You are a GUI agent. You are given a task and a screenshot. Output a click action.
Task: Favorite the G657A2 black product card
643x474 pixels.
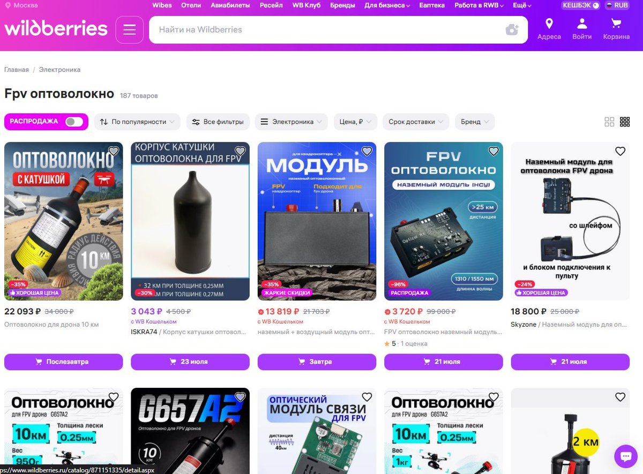tap(240, 397)
